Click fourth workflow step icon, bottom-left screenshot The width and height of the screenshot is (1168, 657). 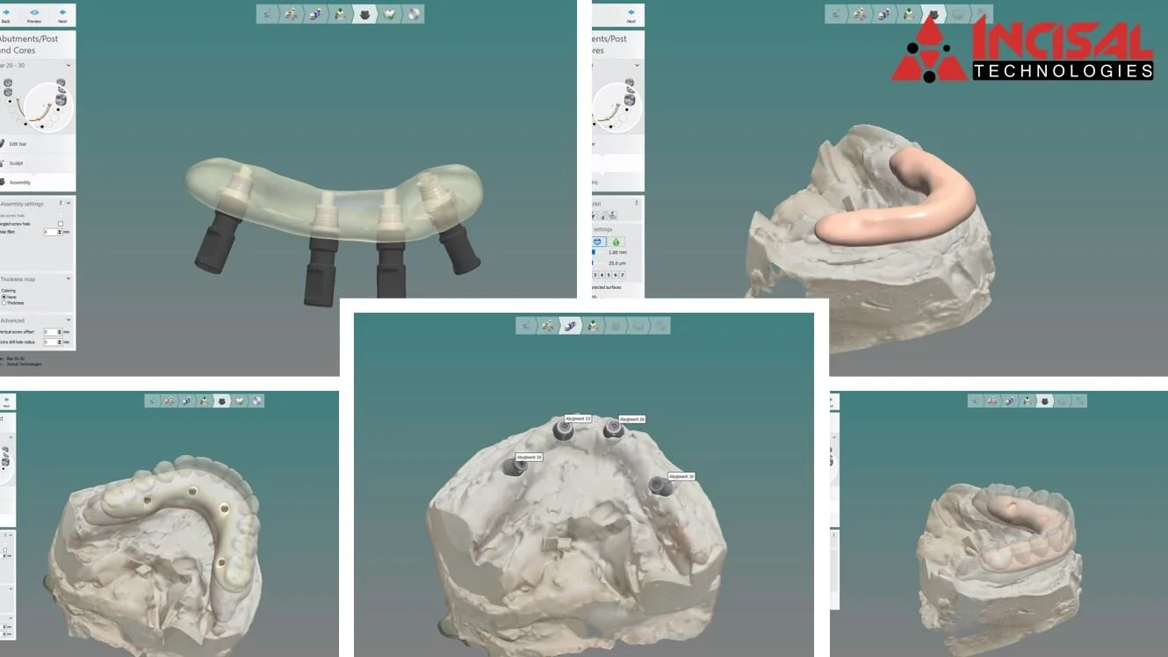pyautogui.click(x=205, y=401)
